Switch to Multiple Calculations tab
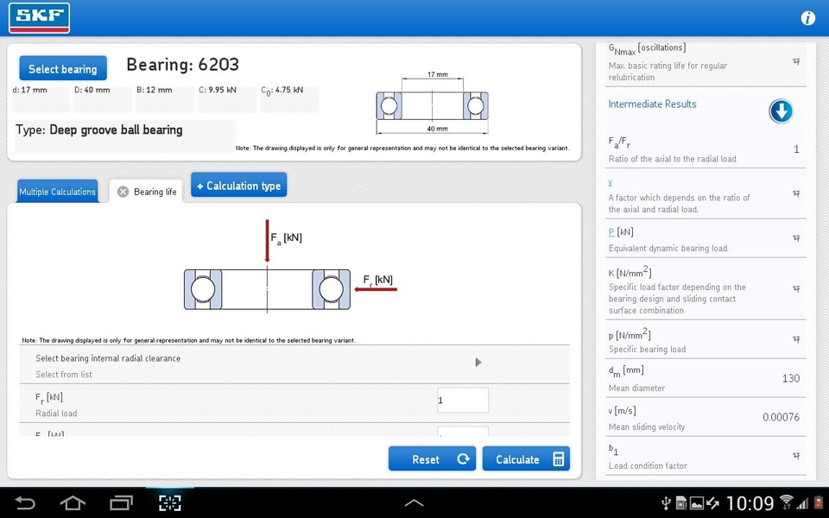Screen dimensions: 829x518 coord(58,192)
